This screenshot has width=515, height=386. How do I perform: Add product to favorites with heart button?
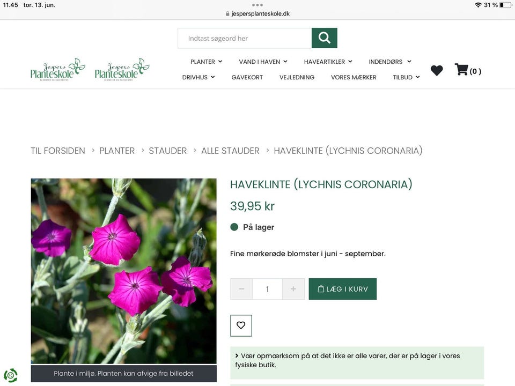point(241,325)
